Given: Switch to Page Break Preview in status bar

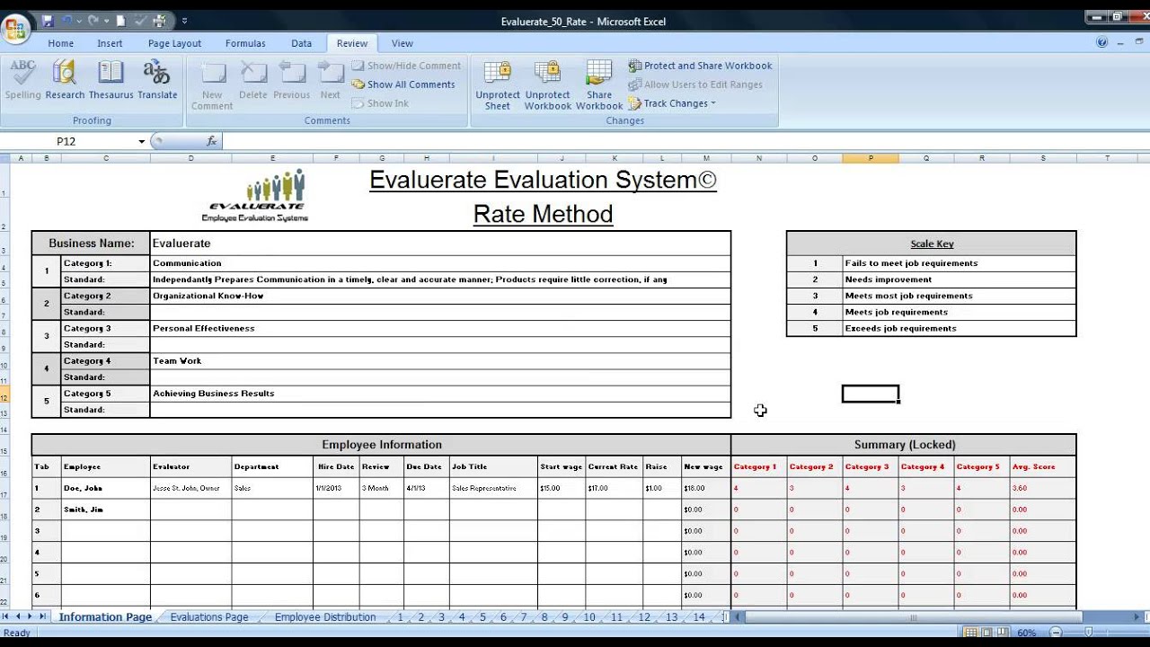Looking at the screenshot, I should coord(1001,633).
